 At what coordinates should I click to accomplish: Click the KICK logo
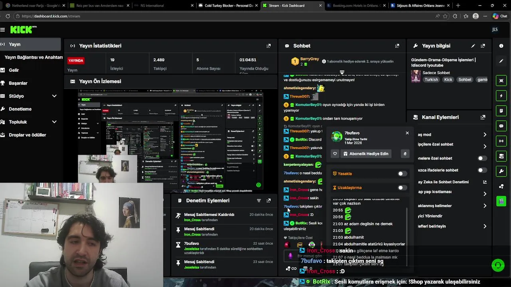[23, 29]
